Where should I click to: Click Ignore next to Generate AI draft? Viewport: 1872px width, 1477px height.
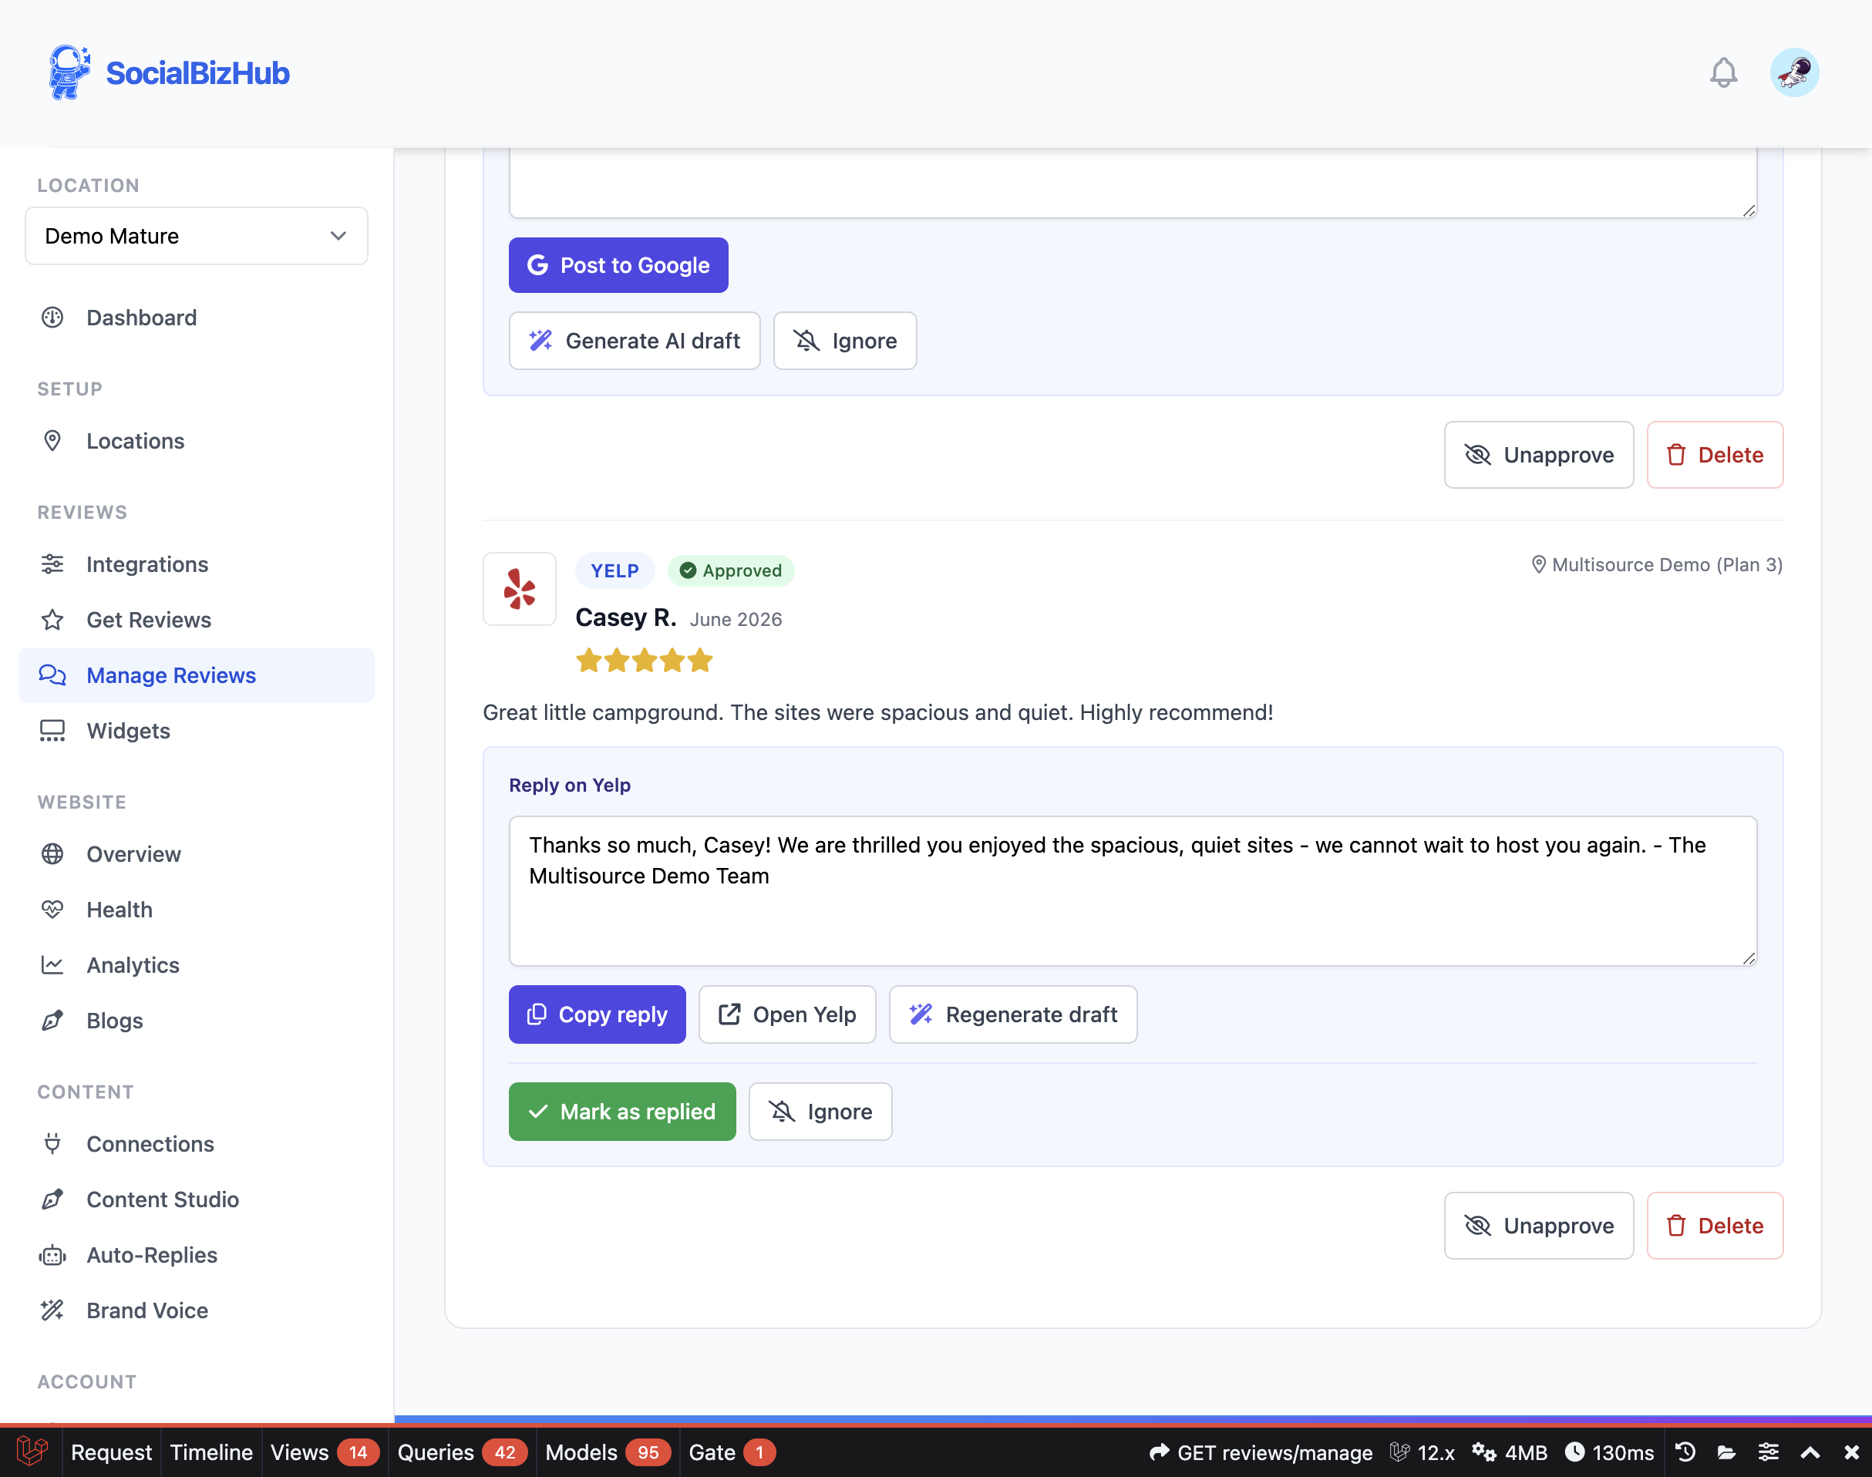click(x=845, y=341)
